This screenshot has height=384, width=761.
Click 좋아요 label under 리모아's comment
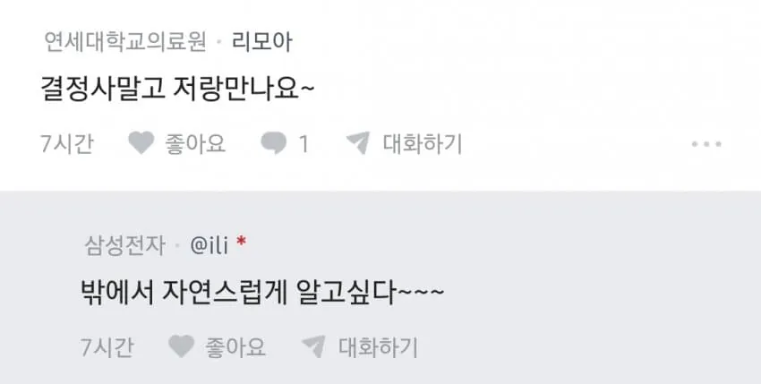click(x=195, y=144)
